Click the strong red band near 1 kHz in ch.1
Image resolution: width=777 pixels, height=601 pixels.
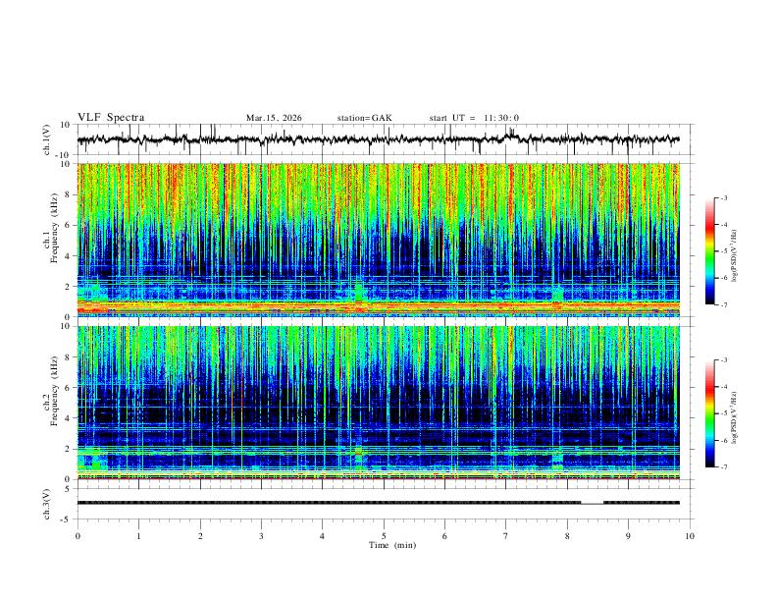point(379,306)
